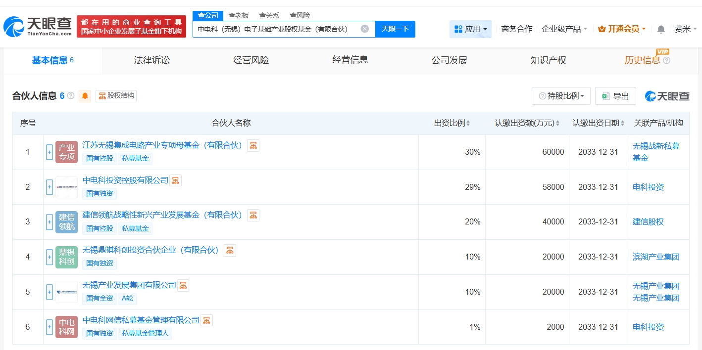Click the orange alert bell beside 合伙人信息

[x=85, y=96]
